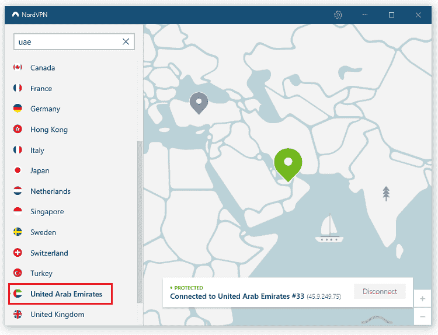Viewport: 438px width, 335px height.
Task: Select United Kingdom list entry
Action: pyautogui.click(x=57, y=315)
